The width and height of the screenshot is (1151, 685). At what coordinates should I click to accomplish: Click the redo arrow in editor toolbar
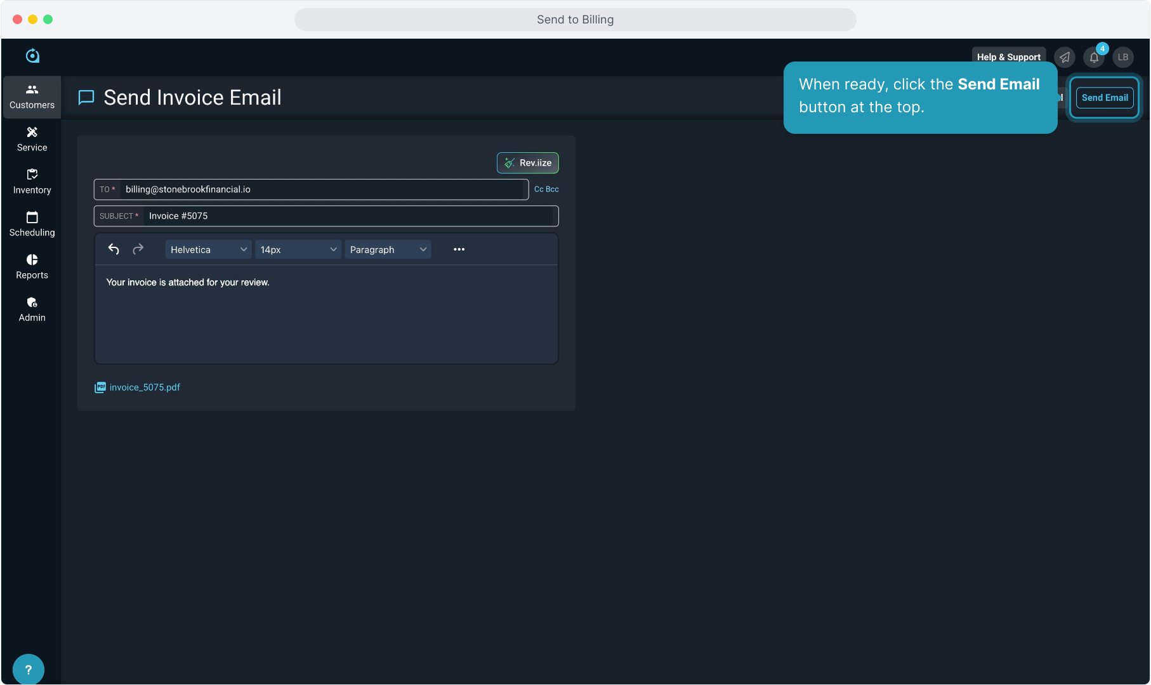point(138,249)
